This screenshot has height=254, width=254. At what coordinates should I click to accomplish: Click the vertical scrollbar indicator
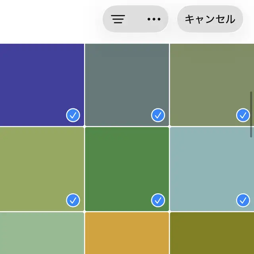(251, 114)
